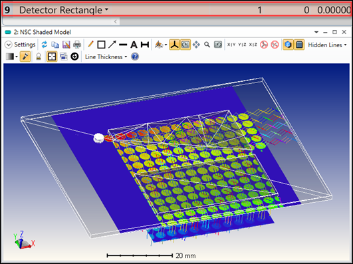Click the Save As image icon

tap(66, 45)
